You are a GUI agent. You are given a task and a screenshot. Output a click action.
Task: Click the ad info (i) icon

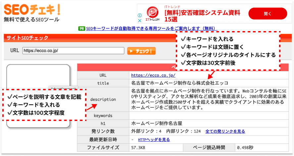click(x=140, y=15)
